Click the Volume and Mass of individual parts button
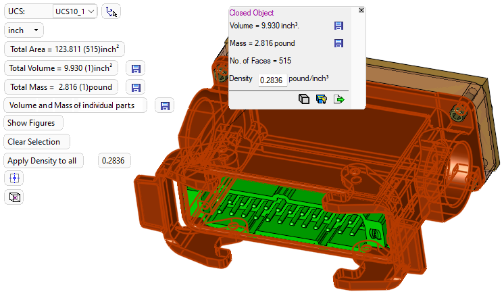This screenshot has height=298, width=504. (76, 105)
